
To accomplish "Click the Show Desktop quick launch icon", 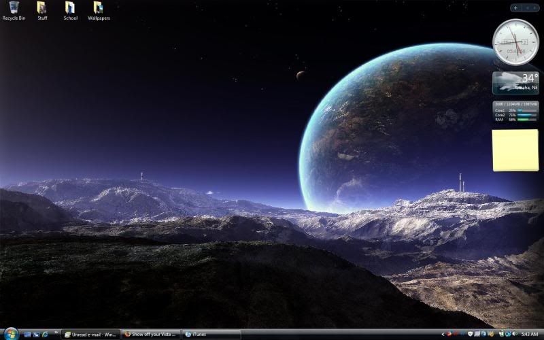I will click(x=27, y=335).
